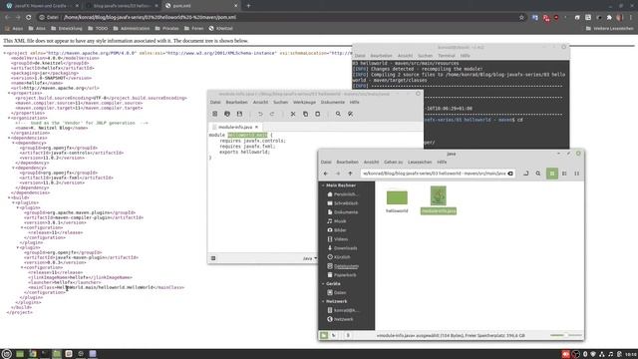This screenshot has height=359, width=638.
Task: Open the Java language dropdown in editor status bar
Action: pyautogui.click(x=310, y=258)
